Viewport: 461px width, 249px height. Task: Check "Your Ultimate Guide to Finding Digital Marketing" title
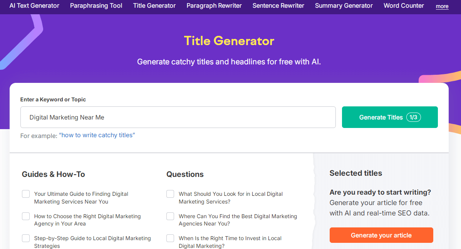[26, 194]
